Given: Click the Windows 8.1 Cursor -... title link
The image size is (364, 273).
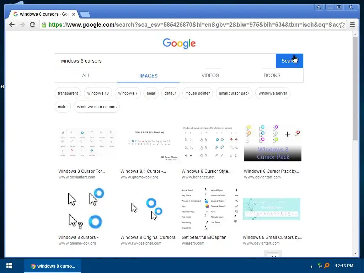Looking at the screenshot, I should (143, 171).
